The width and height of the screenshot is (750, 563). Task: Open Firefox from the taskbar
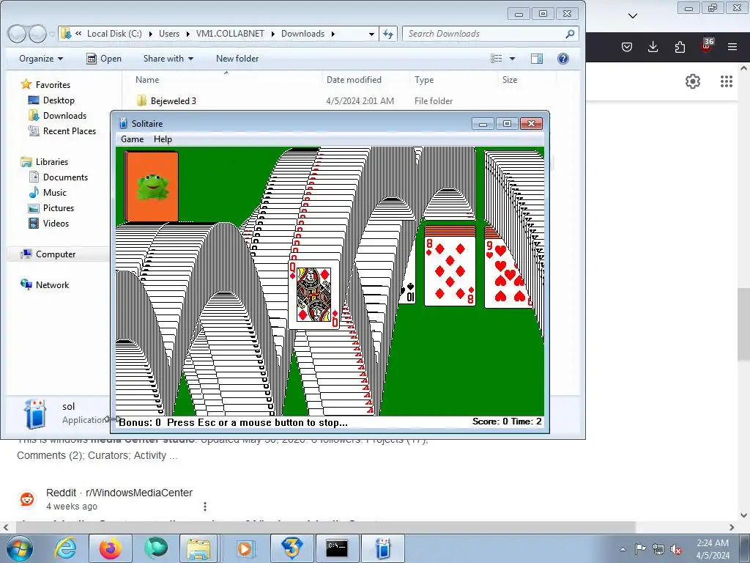[110, 548]
